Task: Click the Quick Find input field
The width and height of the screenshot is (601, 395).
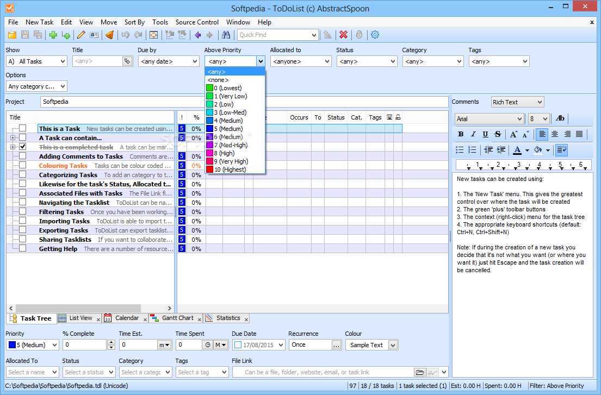Action: [x=274, y=35]
